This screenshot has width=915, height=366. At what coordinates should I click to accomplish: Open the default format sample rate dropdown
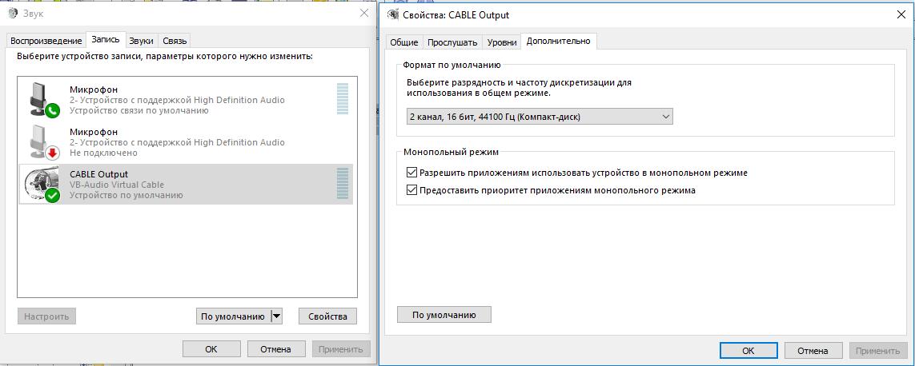[540, 117]
